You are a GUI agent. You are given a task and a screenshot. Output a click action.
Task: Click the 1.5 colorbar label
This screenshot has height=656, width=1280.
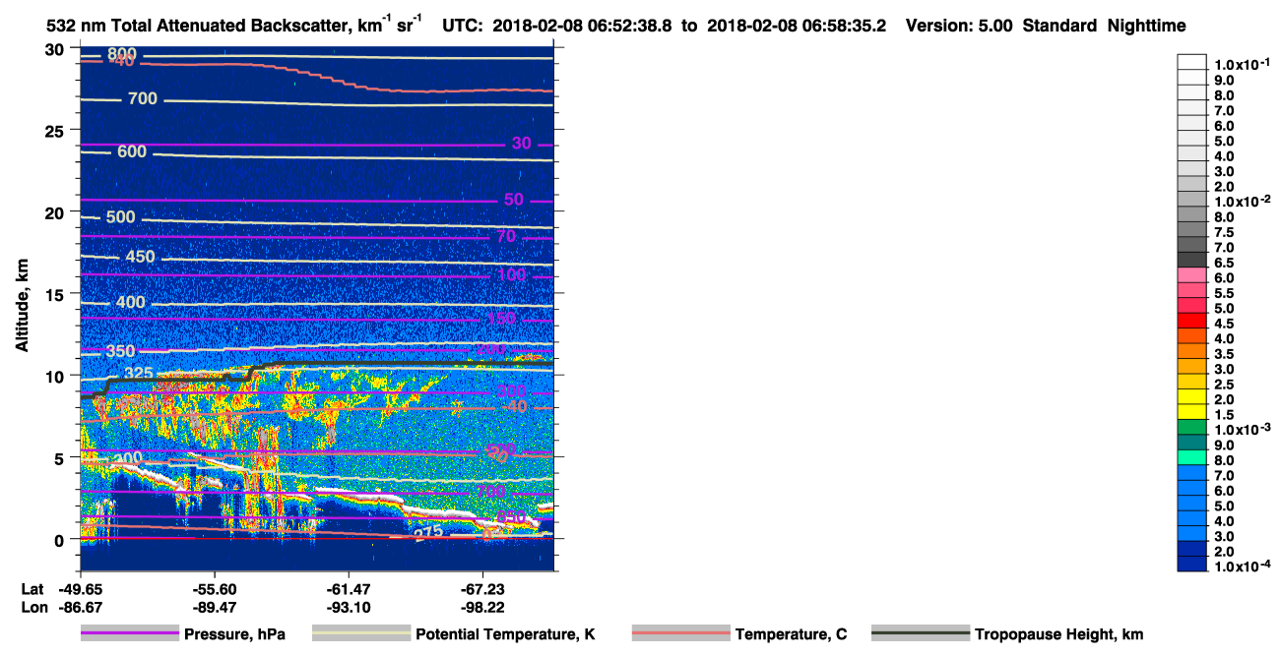(x=1226, y=415)
